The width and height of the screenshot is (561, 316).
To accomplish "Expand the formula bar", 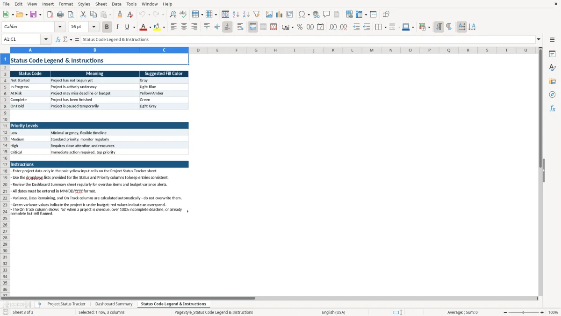I will tap(539, 39).
